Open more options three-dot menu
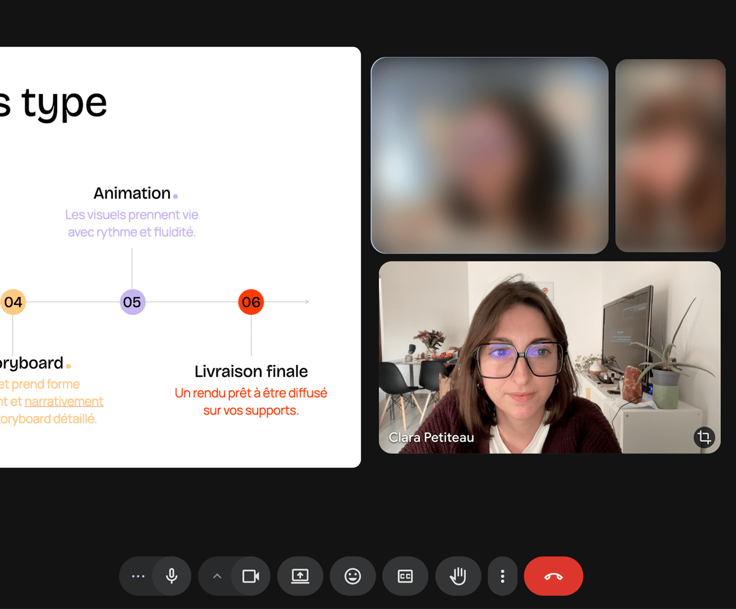The image size is (736, 609). 502,576
